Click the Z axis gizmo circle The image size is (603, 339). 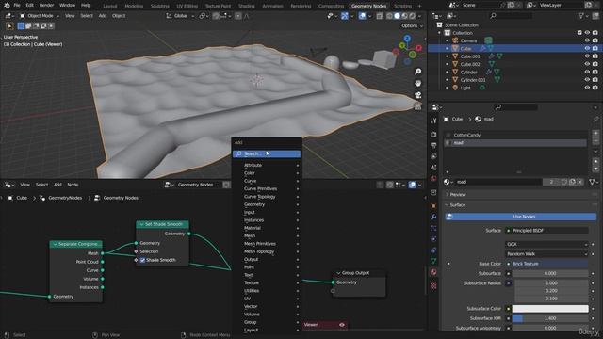pos(407,39)
